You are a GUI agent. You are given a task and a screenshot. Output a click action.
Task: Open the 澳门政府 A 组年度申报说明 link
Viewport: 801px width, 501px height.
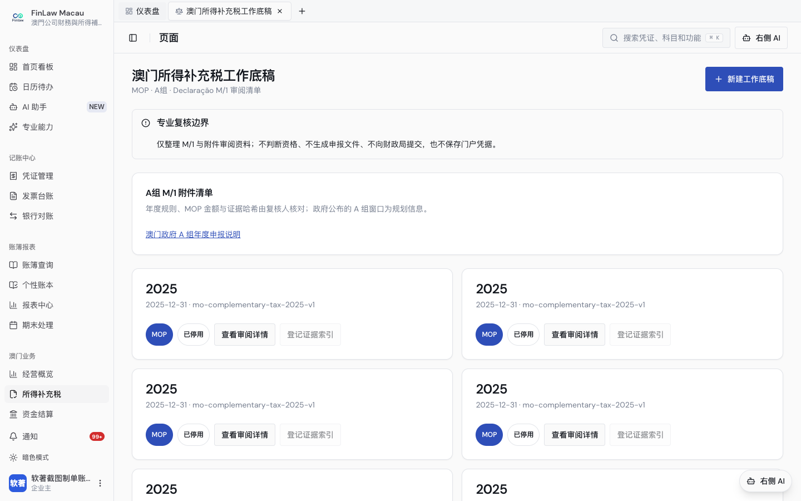pyautogui.click(x=193, y=234)
